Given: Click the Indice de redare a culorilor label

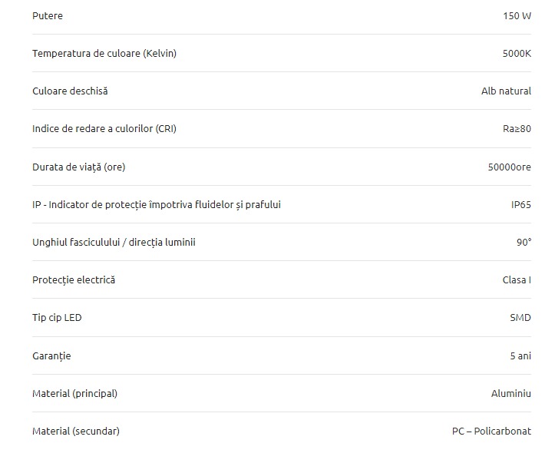Looking at the screenshot, I should [104, 128].
